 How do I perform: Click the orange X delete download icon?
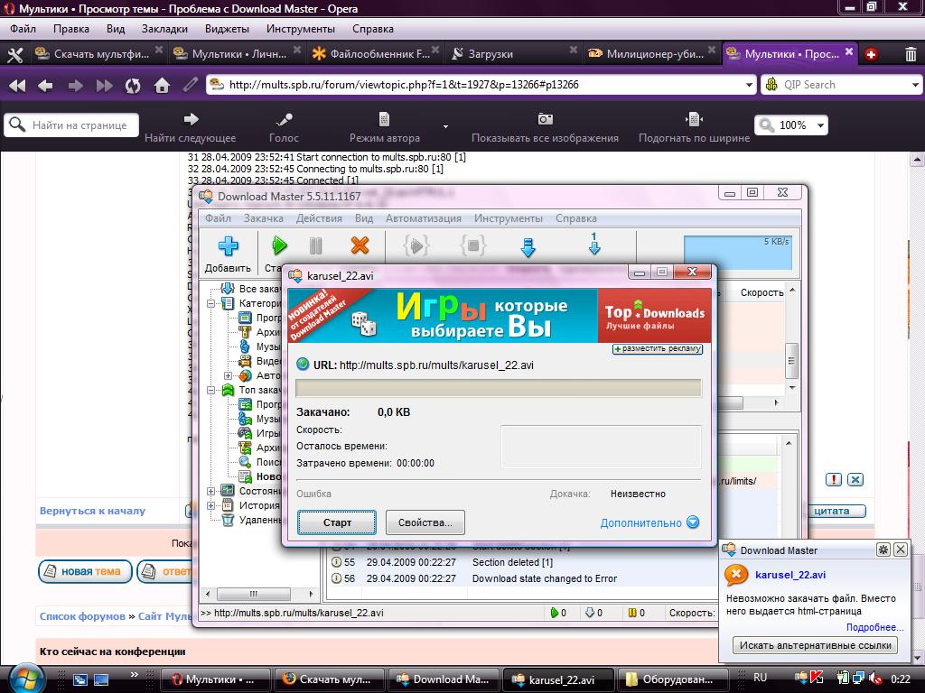(360, 245)
